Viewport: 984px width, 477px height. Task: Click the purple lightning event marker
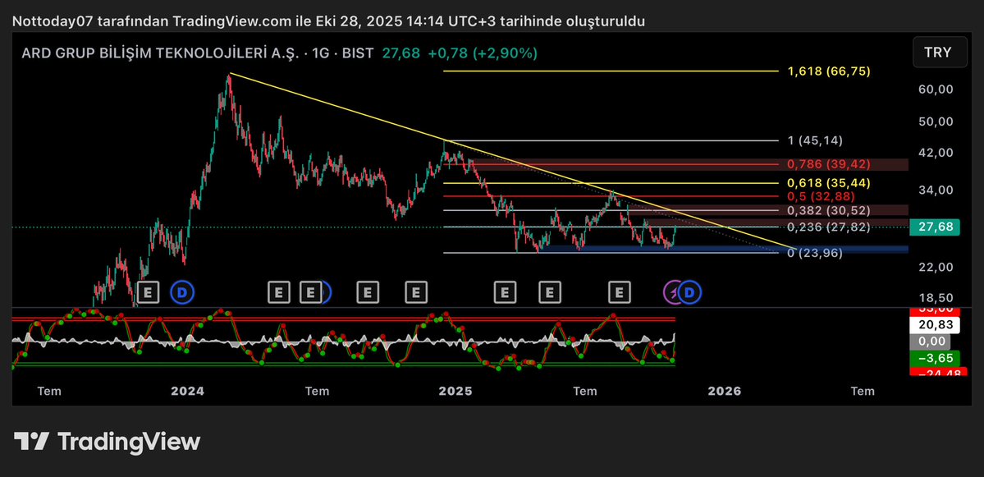click(x=673, y=291)
